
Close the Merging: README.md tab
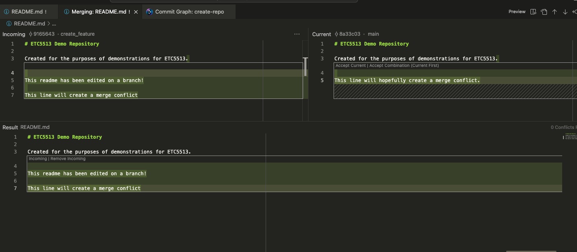pyautogui.click(x=136, y=12)
